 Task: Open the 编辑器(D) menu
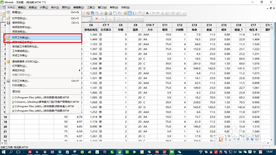tap(78, 7)
